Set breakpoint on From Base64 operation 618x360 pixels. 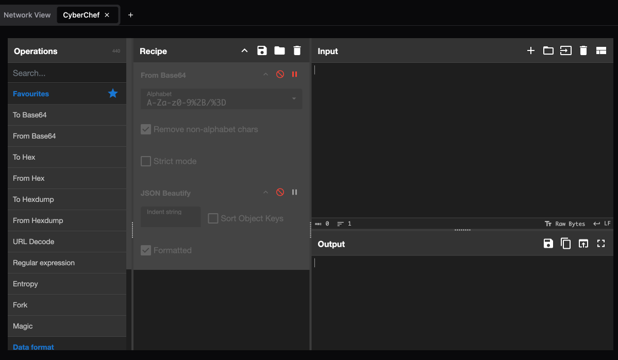(x=294, y=75)
